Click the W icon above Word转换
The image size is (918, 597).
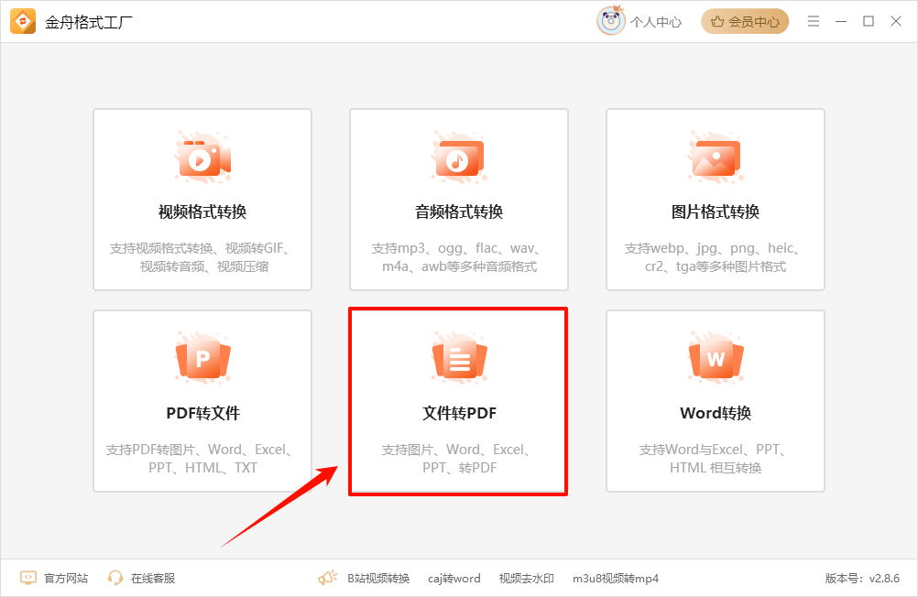715,358
